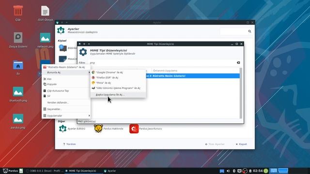Click the Yardım button in Ayarlar
This screenshot has height=174, width=310.
pyautogui.click(x=69, y=144)
